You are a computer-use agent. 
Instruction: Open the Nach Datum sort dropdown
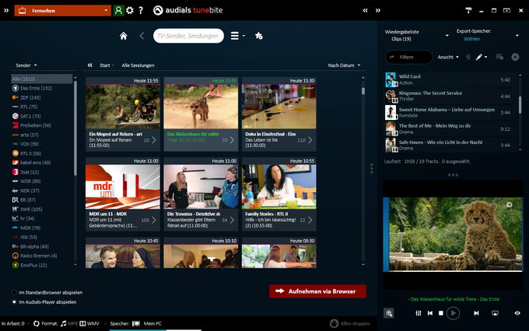point(344,65)
